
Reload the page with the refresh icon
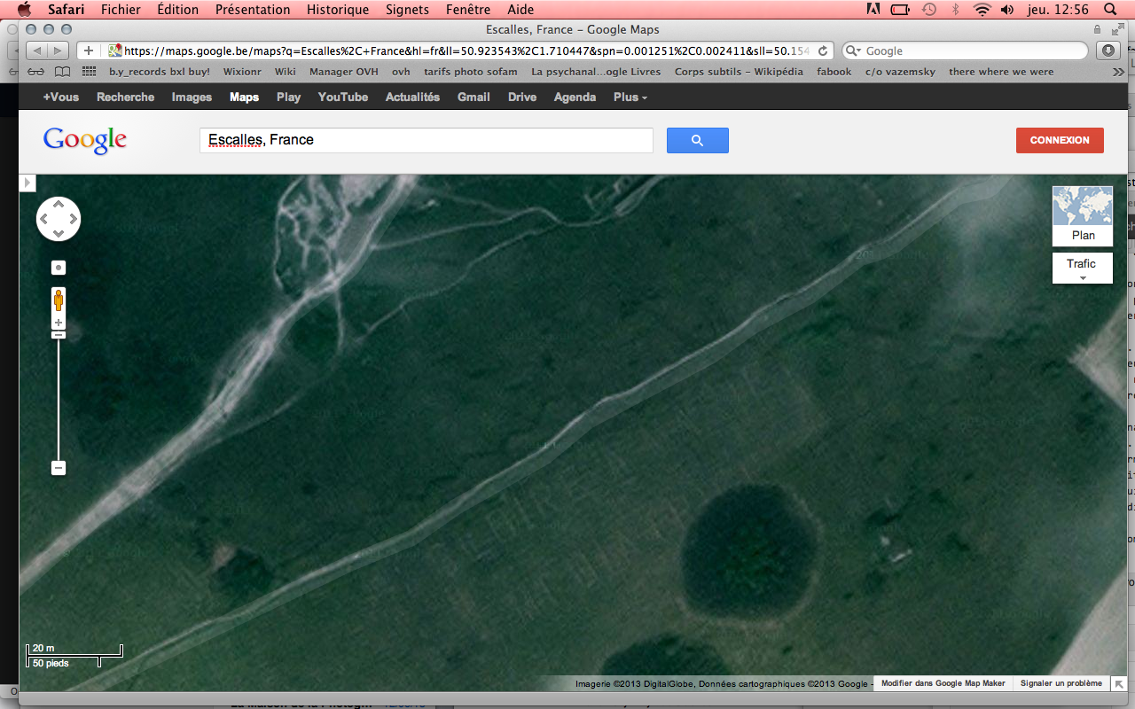(823, 51)
